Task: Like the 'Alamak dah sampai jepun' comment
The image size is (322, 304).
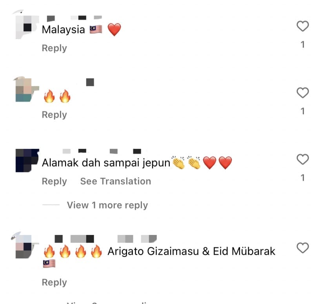Action: point(302,159)
